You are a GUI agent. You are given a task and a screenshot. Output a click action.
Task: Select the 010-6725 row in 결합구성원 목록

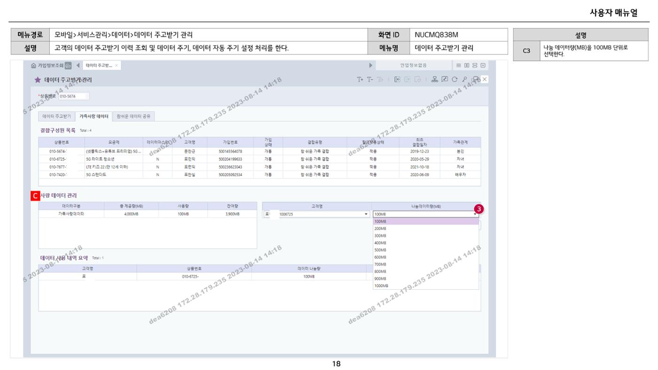pyautogui.click(x=259, y=159)
